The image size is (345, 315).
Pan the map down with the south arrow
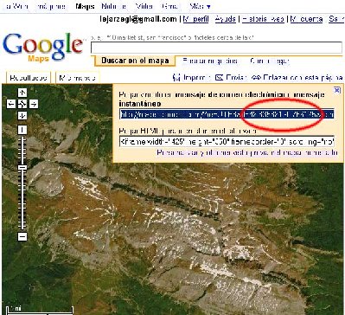[22, 115]
